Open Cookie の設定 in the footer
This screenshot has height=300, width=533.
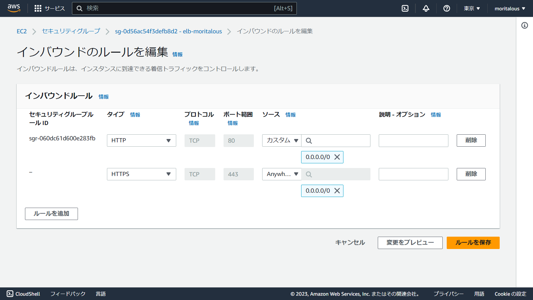(x=510, y=294)
